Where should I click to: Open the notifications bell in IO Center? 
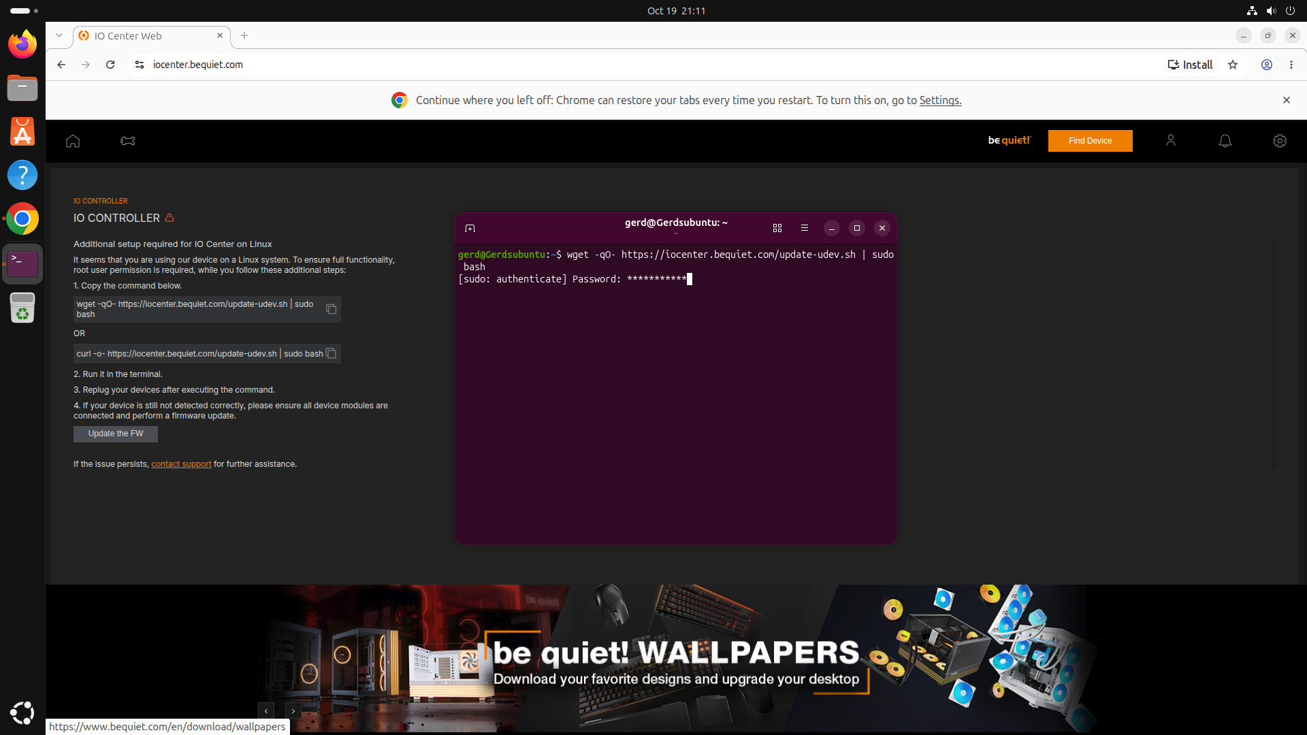pos(1225,140)
